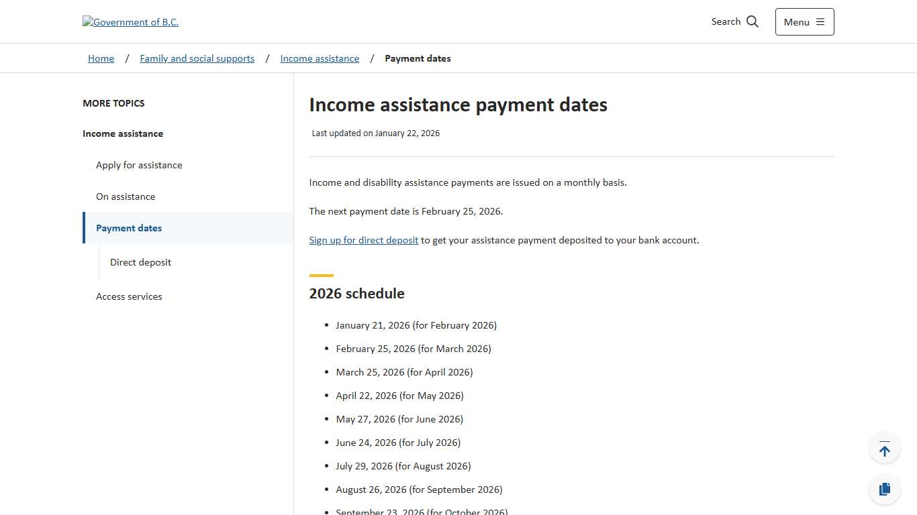The height and width of the screenshot is (515, 917).
Task: Open Access services from sidebar
Action: (x=129, y=296)
